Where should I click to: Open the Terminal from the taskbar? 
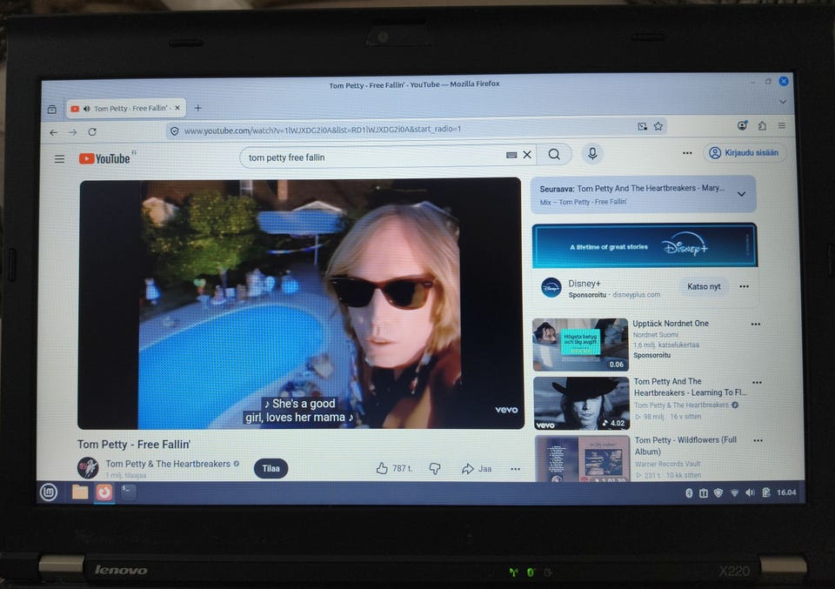pos(129,492)
